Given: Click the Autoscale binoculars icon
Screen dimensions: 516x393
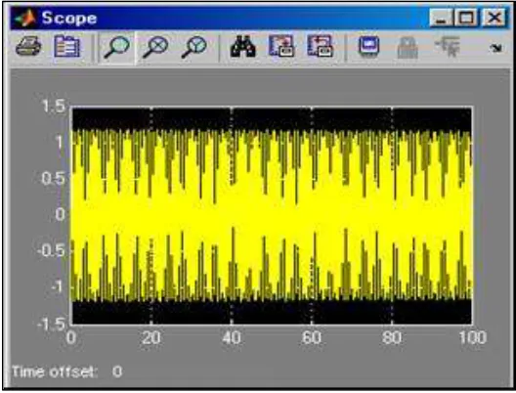Looking at the screenshot, I should 243,47.
